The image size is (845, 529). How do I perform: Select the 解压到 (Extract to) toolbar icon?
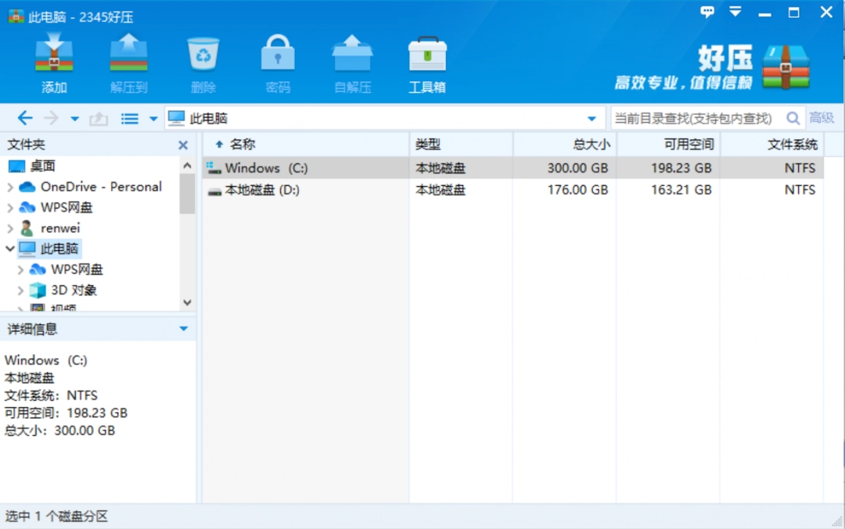click(x=128, y=59)
